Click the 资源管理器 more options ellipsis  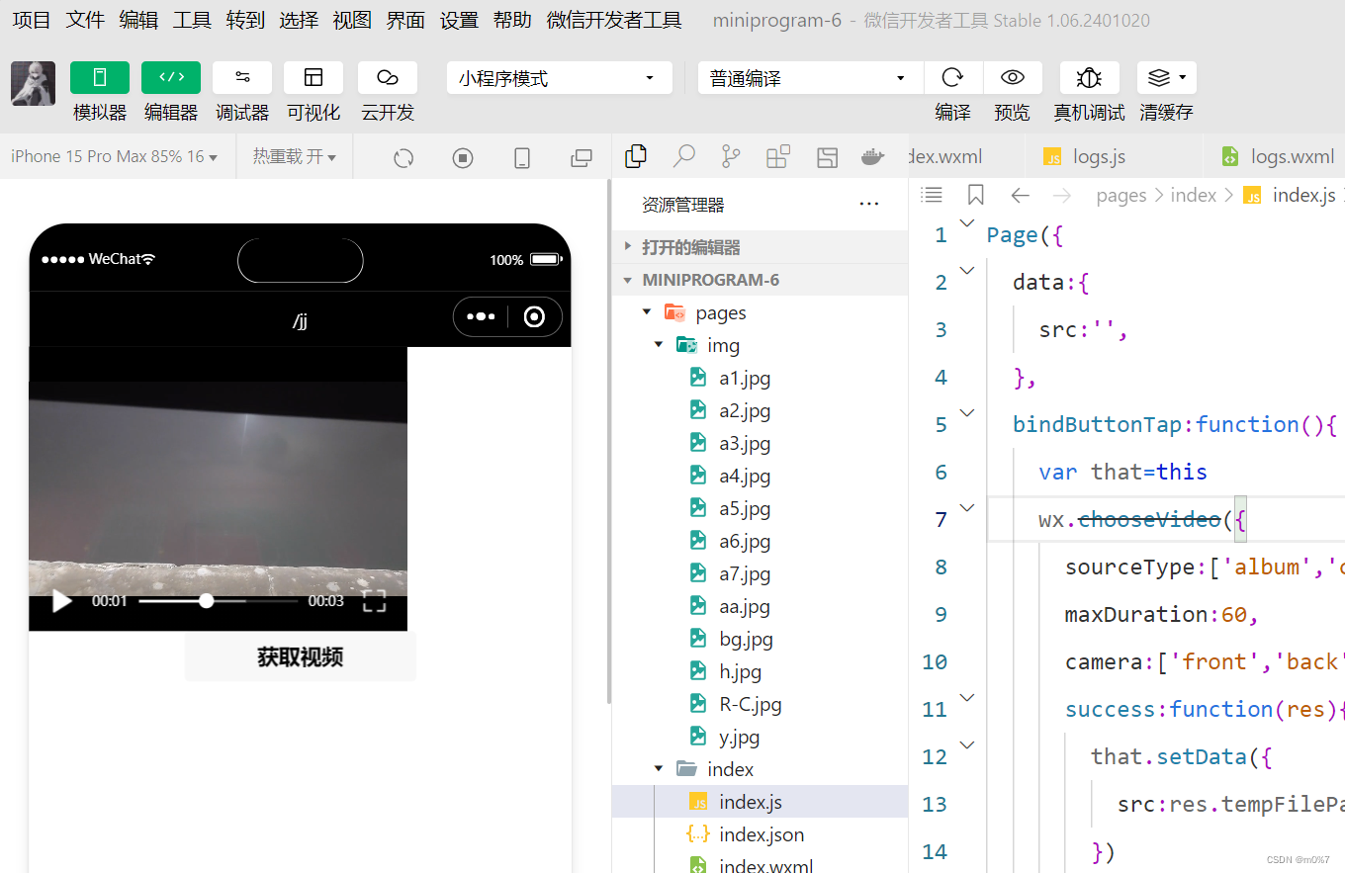tap(869, 205)
